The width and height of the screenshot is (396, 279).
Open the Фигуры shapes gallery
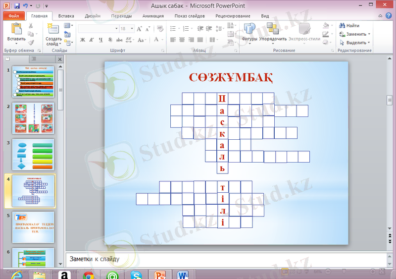(x=249, y=31)
